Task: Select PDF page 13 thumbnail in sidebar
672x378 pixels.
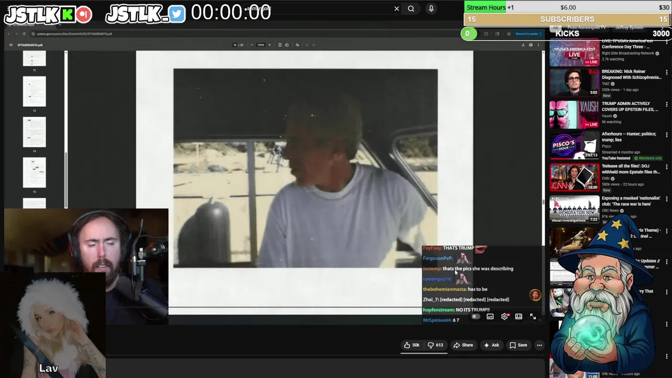Action: click(x=34, y=91)
